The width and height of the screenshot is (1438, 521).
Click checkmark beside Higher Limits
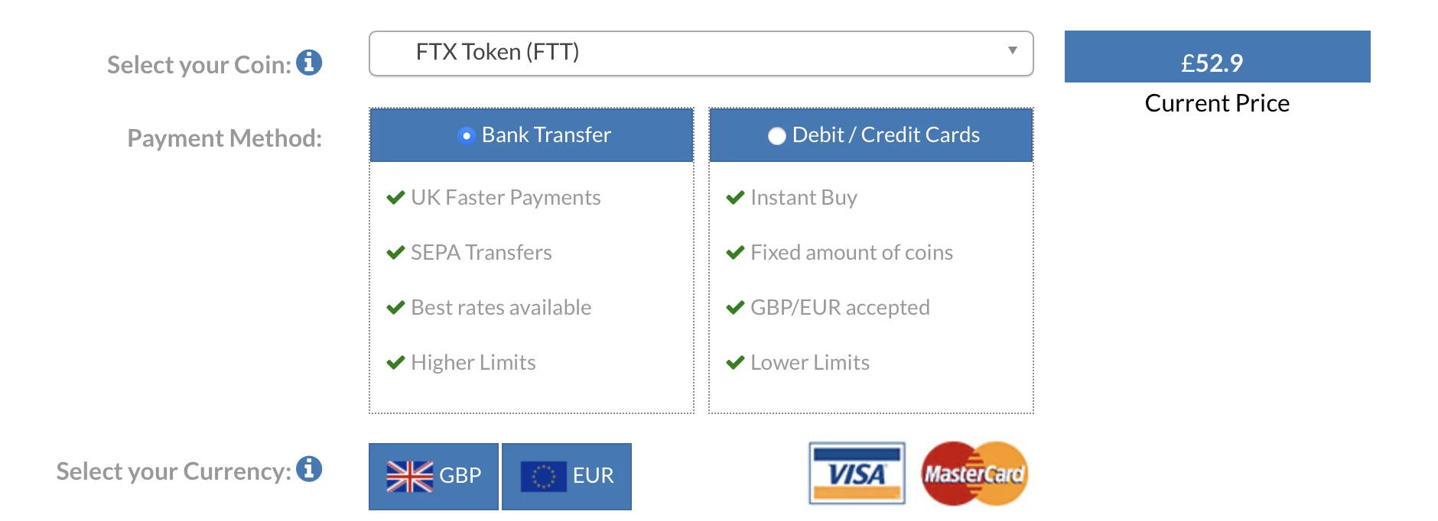(395, 363)
